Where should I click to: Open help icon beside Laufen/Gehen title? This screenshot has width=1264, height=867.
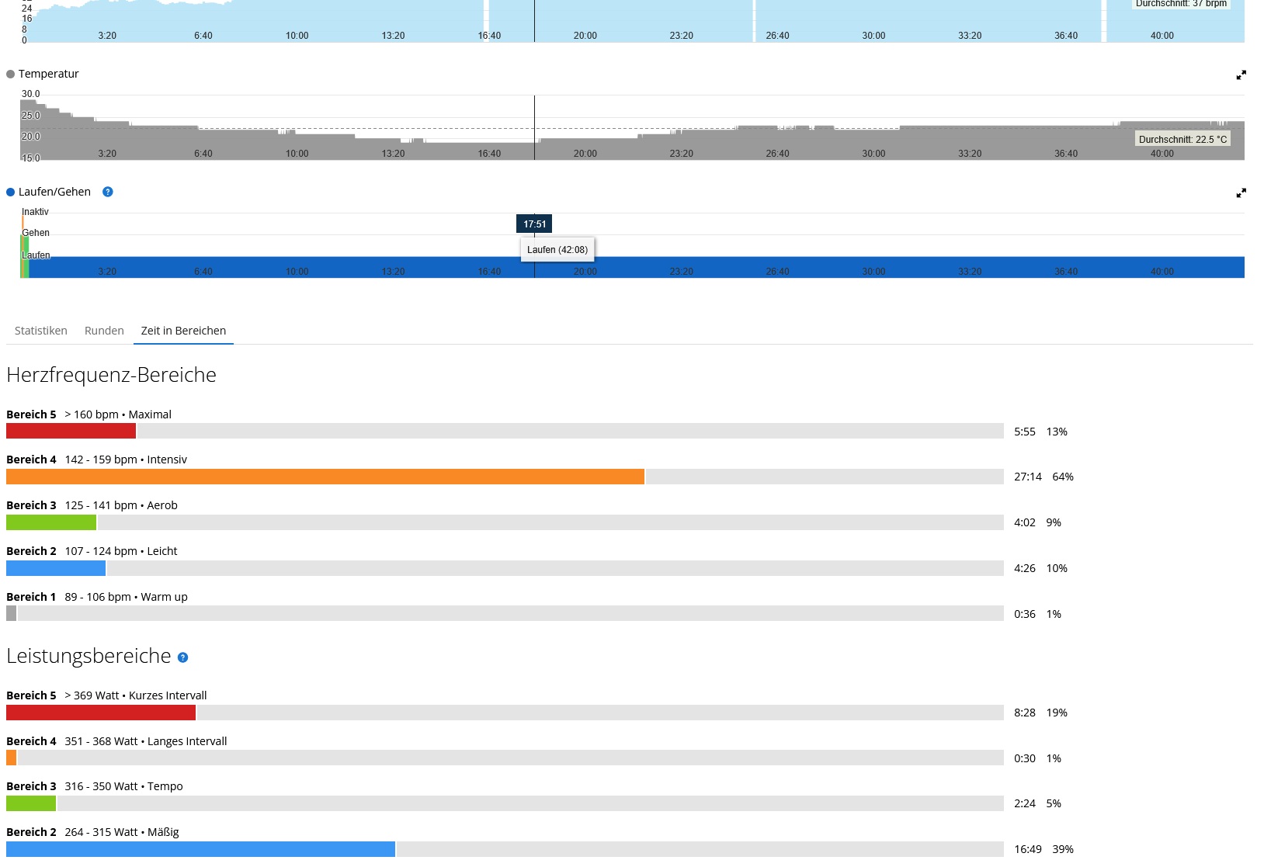click(x=108, y=192)
